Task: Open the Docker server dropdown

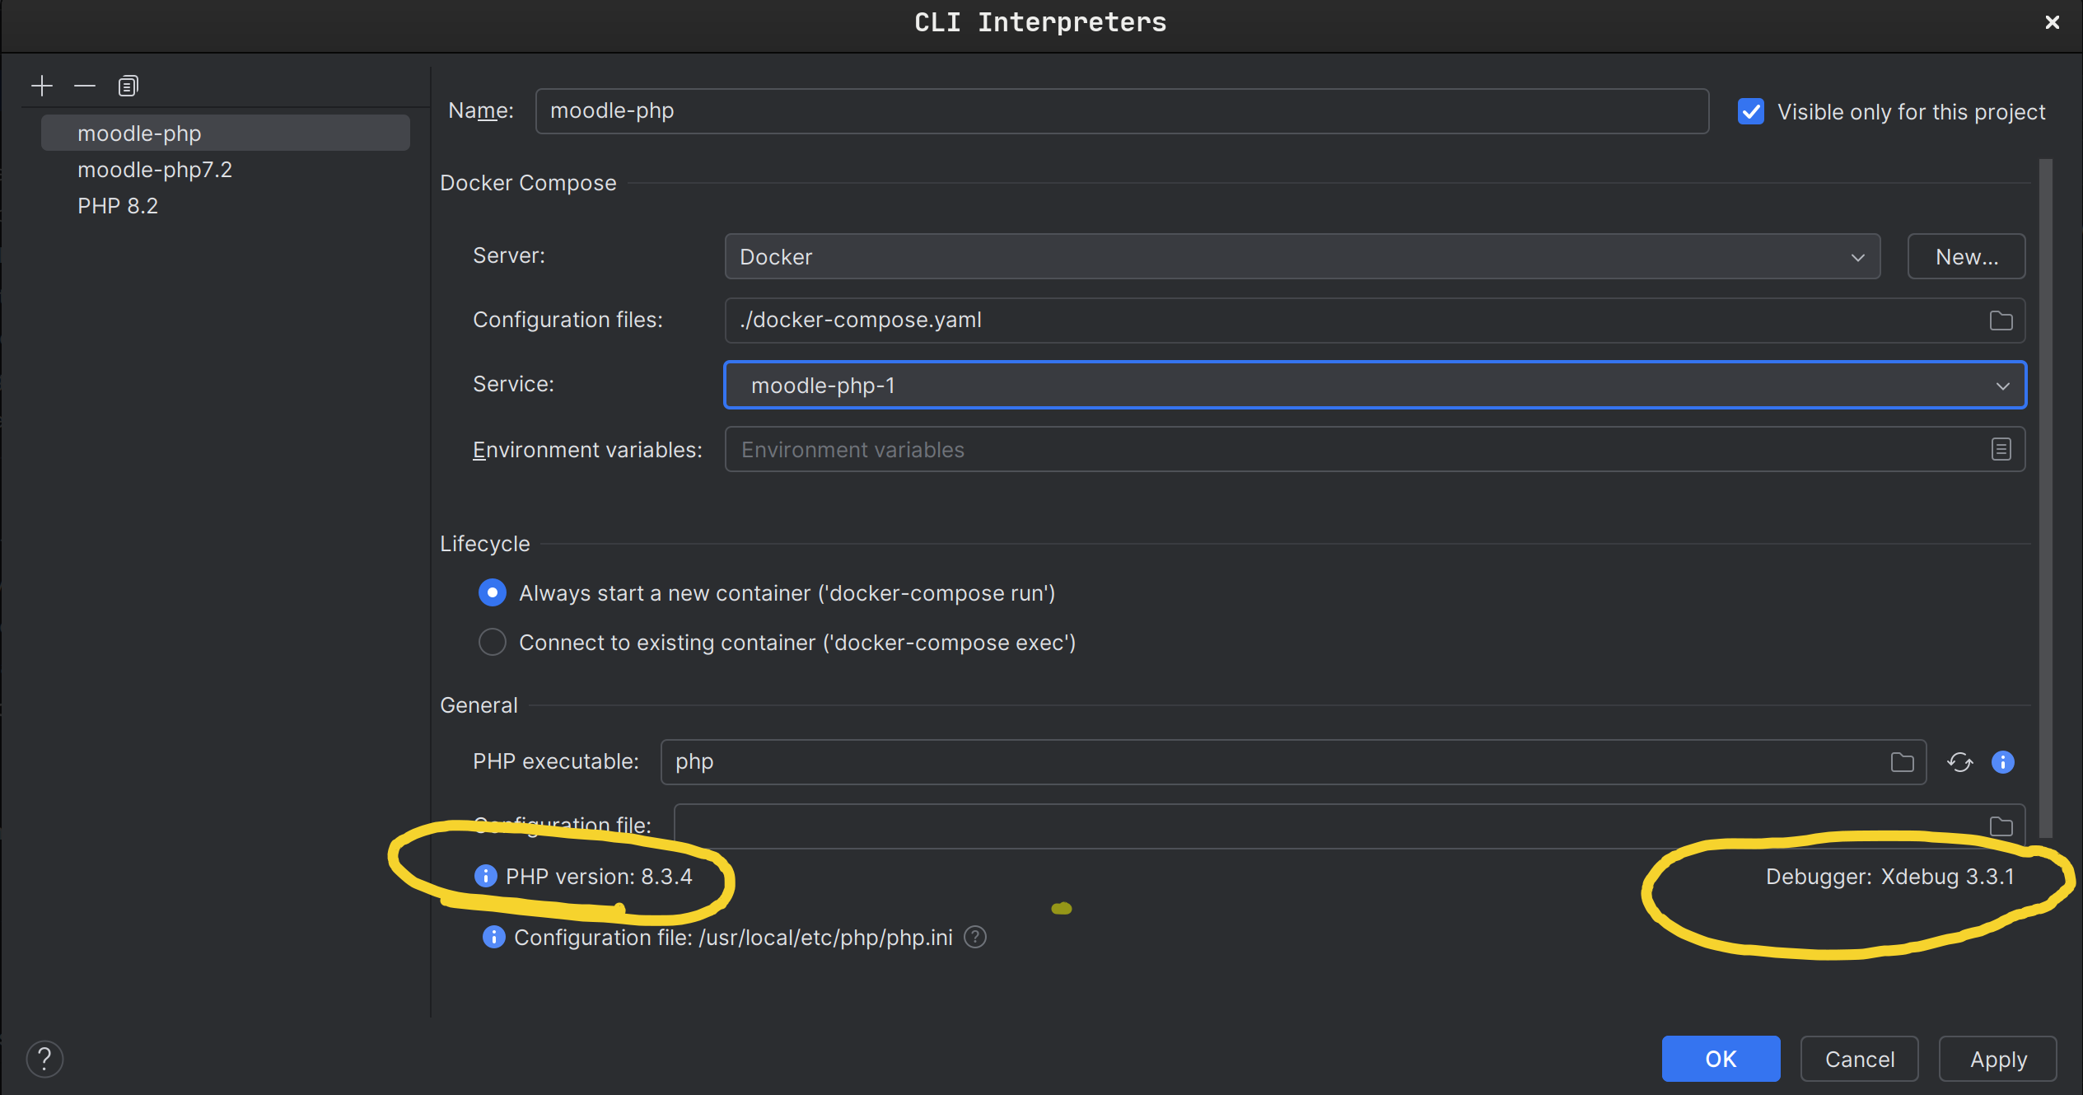Action: [1301, 257]
